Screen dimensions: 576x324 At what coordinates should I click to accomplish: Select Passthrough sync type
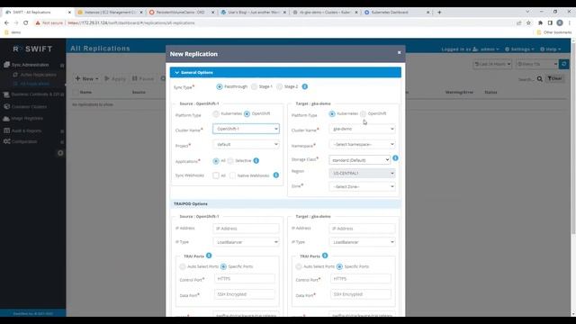click(x=220, y=86)
